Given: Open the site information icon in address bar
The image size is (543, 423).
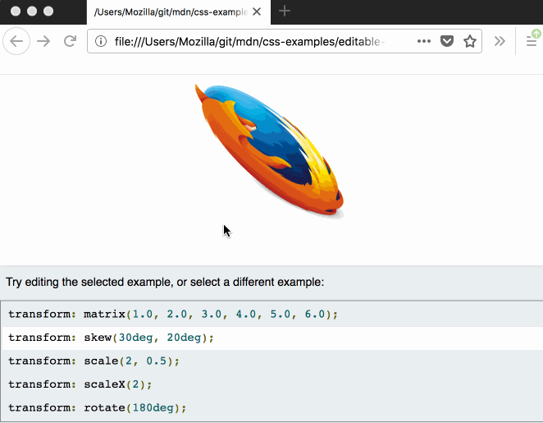Looking at the screenshot, I should [x=101, y=41].
